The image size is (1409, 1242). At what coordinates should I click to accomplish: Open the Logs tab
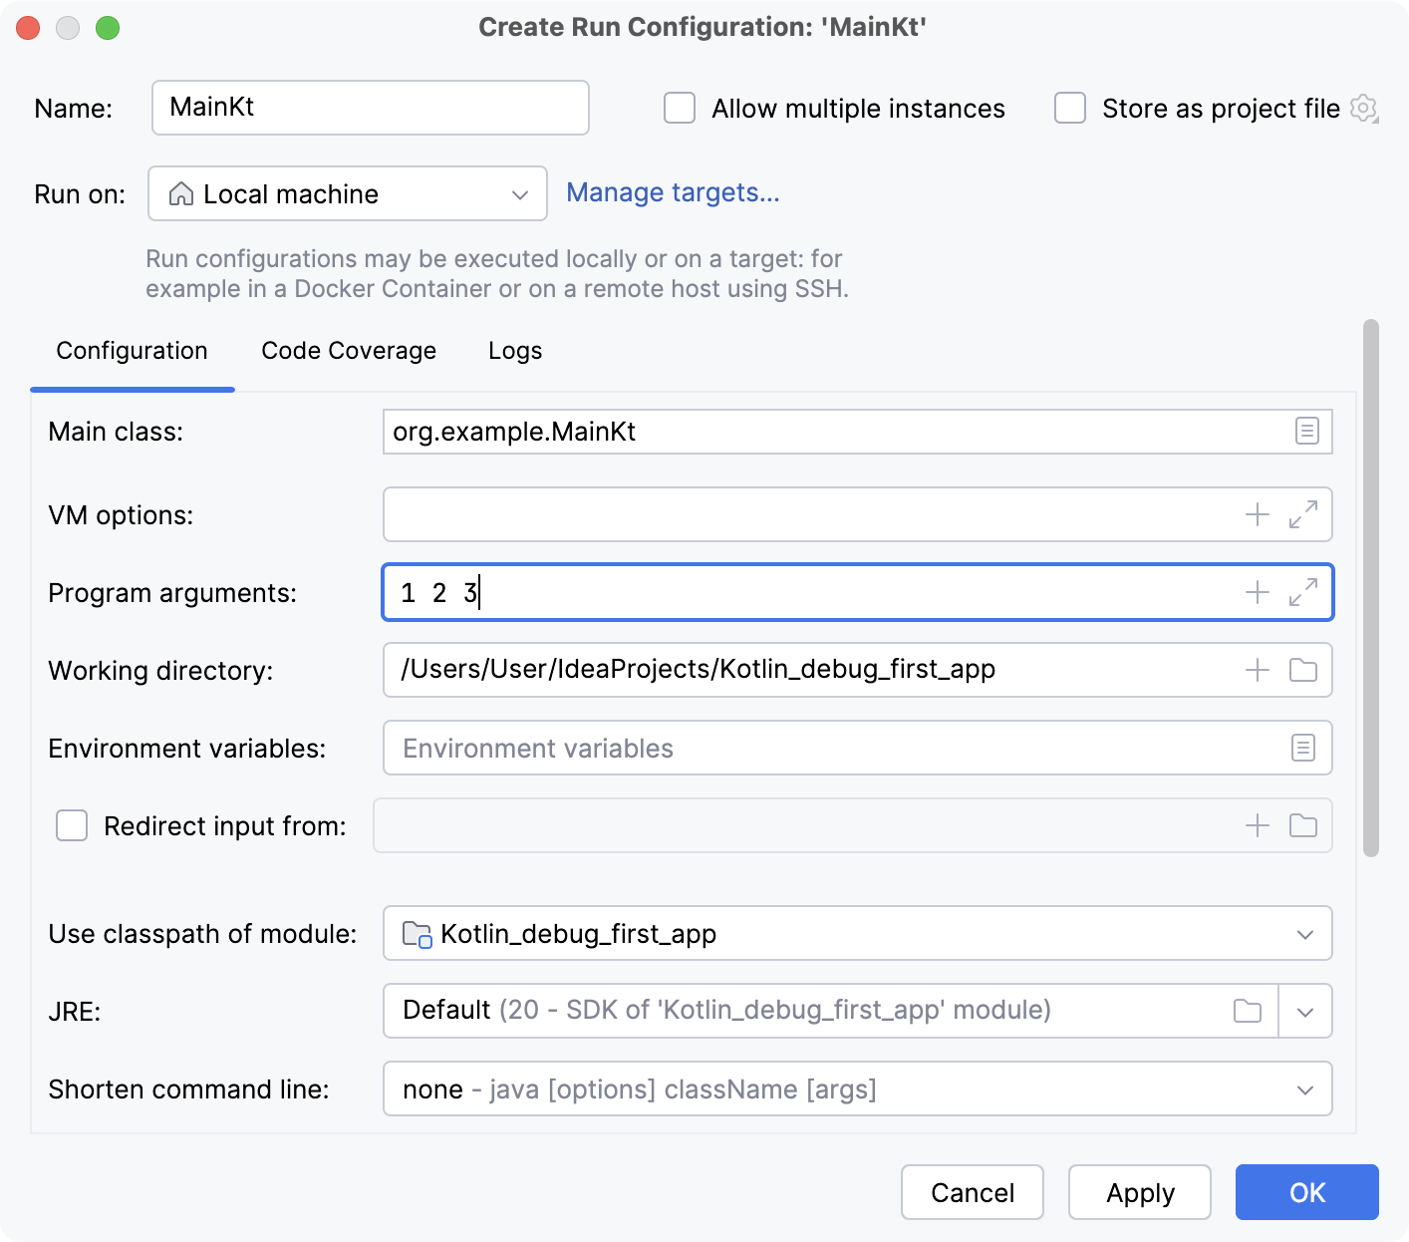(x=514, y=350)
